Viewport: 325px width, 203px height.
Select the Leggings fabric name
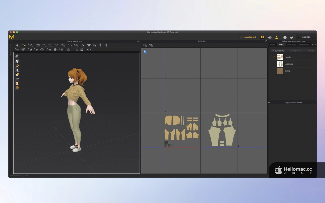pyautogui.click(x=289, y=64)
